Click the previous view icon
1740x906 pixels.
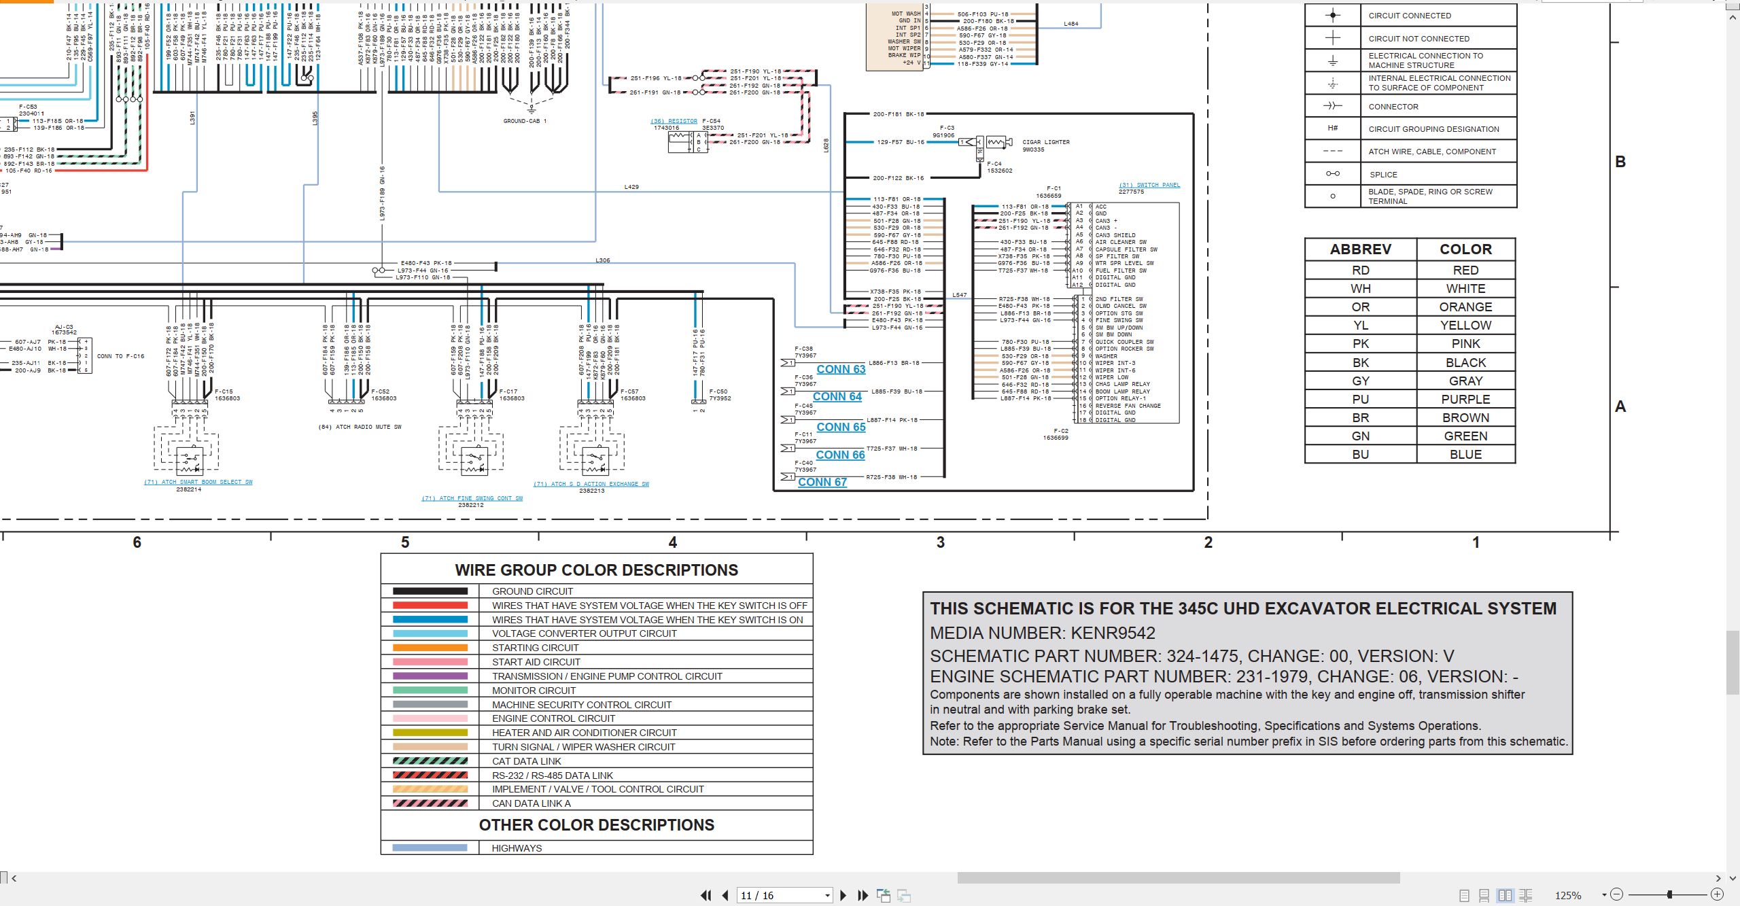(884, 895)
